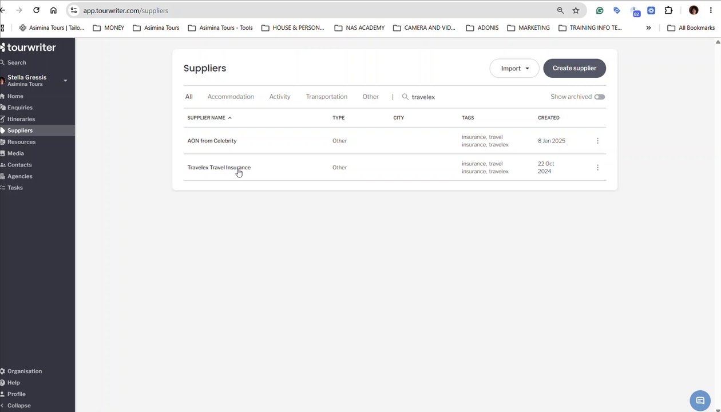The image size is (721, 412).
Task: Click the browser address bar URL
Action: point(126,10)
